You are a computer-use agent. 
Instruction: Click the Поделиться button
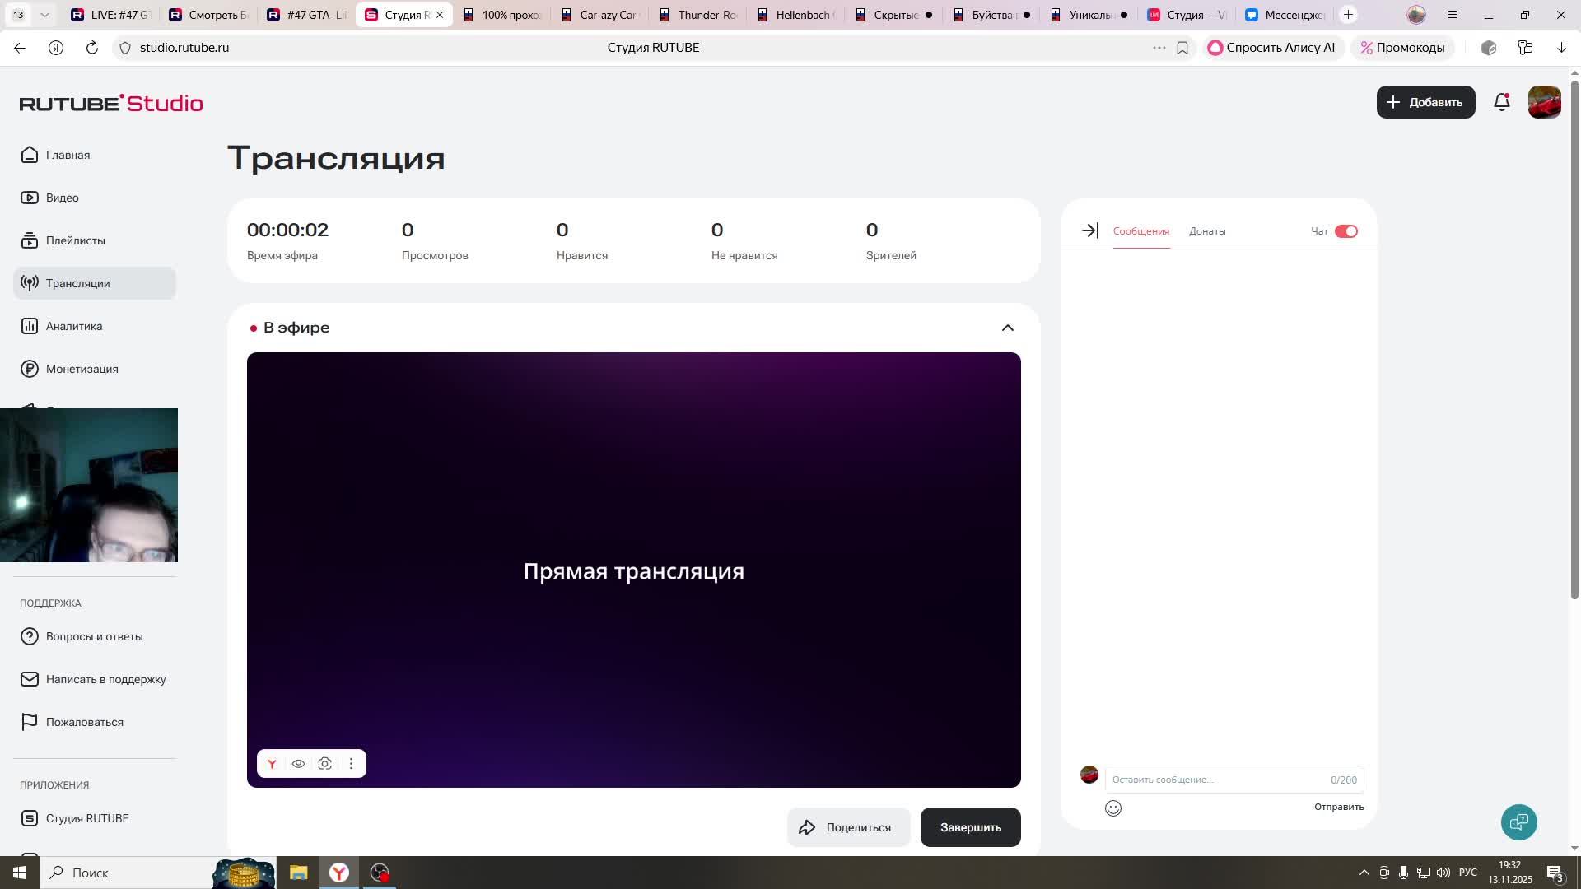848,827
